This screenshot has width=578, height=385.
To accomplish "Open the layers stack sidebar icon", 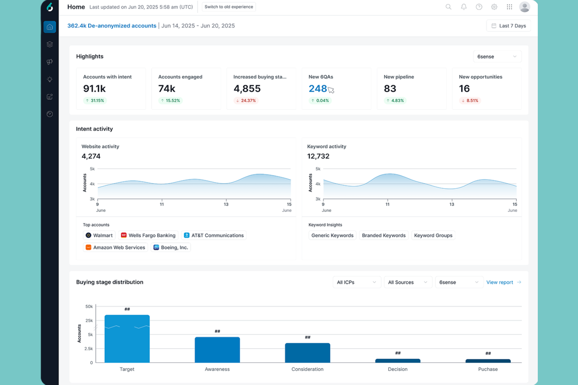I will [x=50, y=44].
